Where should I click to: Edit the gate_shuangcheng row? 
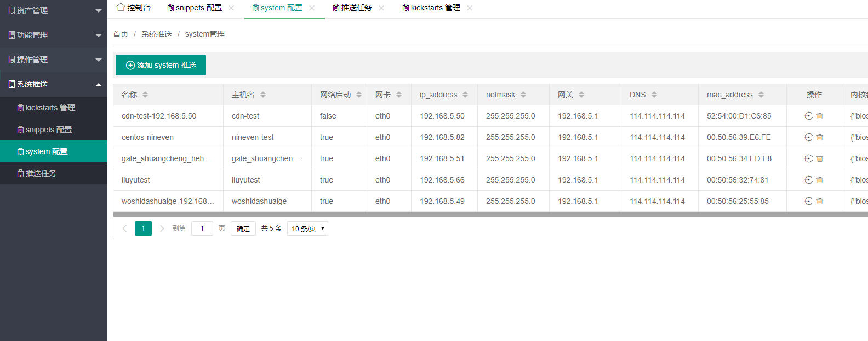pyautogui.click(x=808, y=158)
